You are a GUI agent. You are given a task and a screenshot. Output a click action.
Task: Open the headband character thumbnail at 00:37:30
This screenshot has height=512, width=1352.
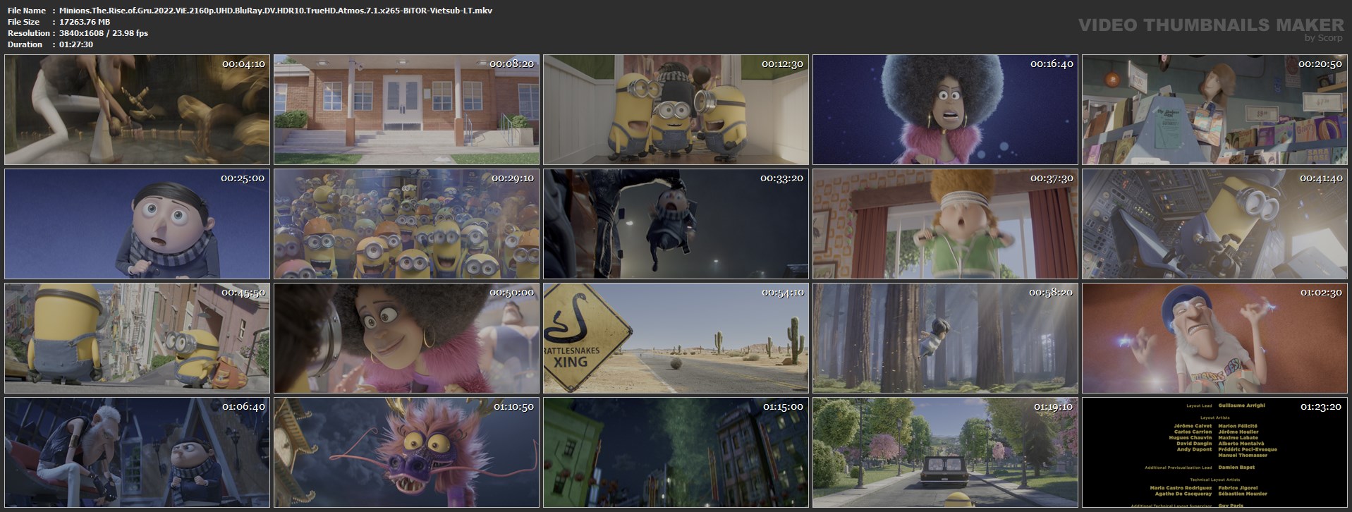pyautogui.click(x=945, y=224)
